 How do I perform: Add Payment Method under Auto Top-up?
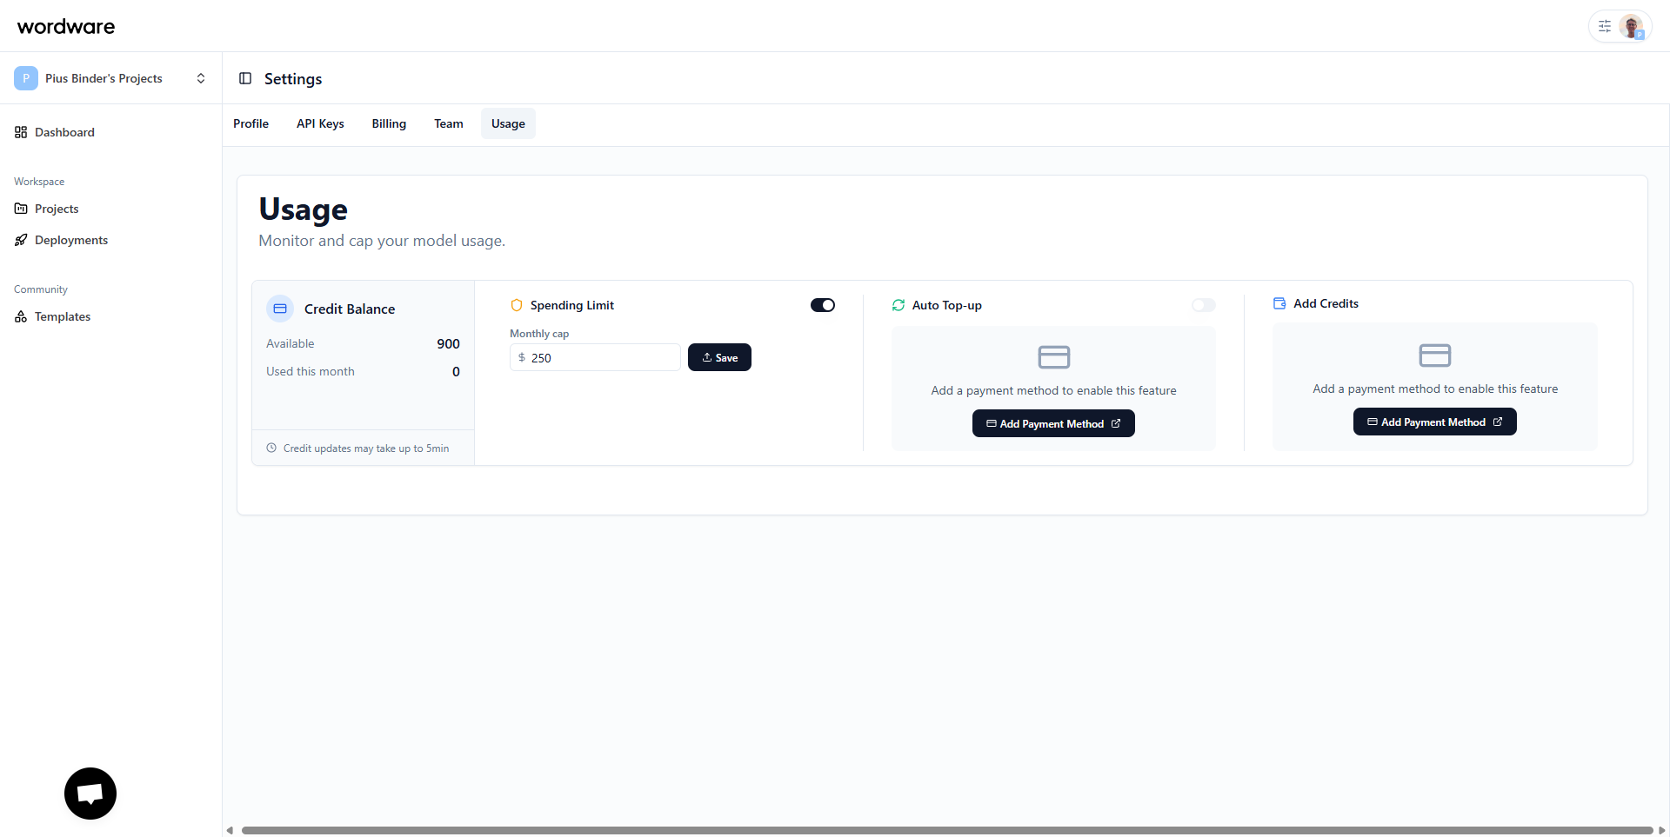coord(1053,423)
